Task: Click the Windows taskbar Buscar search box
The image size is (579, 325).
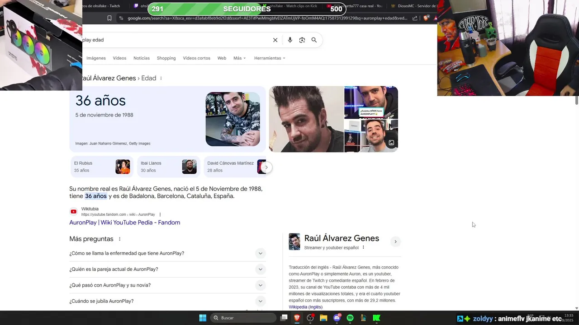Action: pyautogui.click(x=243, y=318)
